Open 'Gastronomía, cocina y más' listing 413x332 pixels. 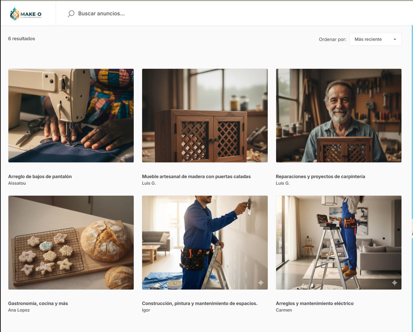38,303
